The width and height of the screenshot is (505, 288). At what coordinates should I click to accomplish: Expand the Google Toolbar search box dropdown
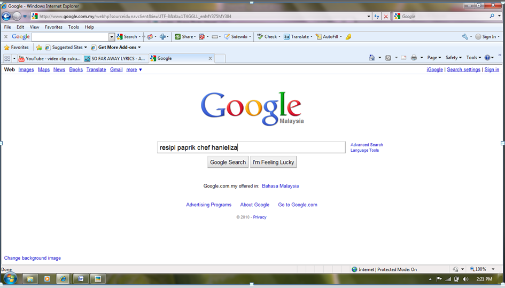coord(112,37)
